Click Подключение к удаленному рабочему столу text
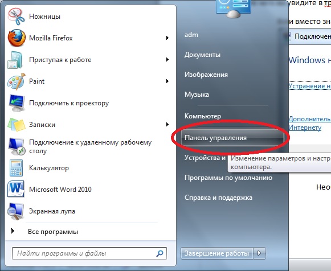This screenshot has height=271, width=331. [x=90, y=146]
